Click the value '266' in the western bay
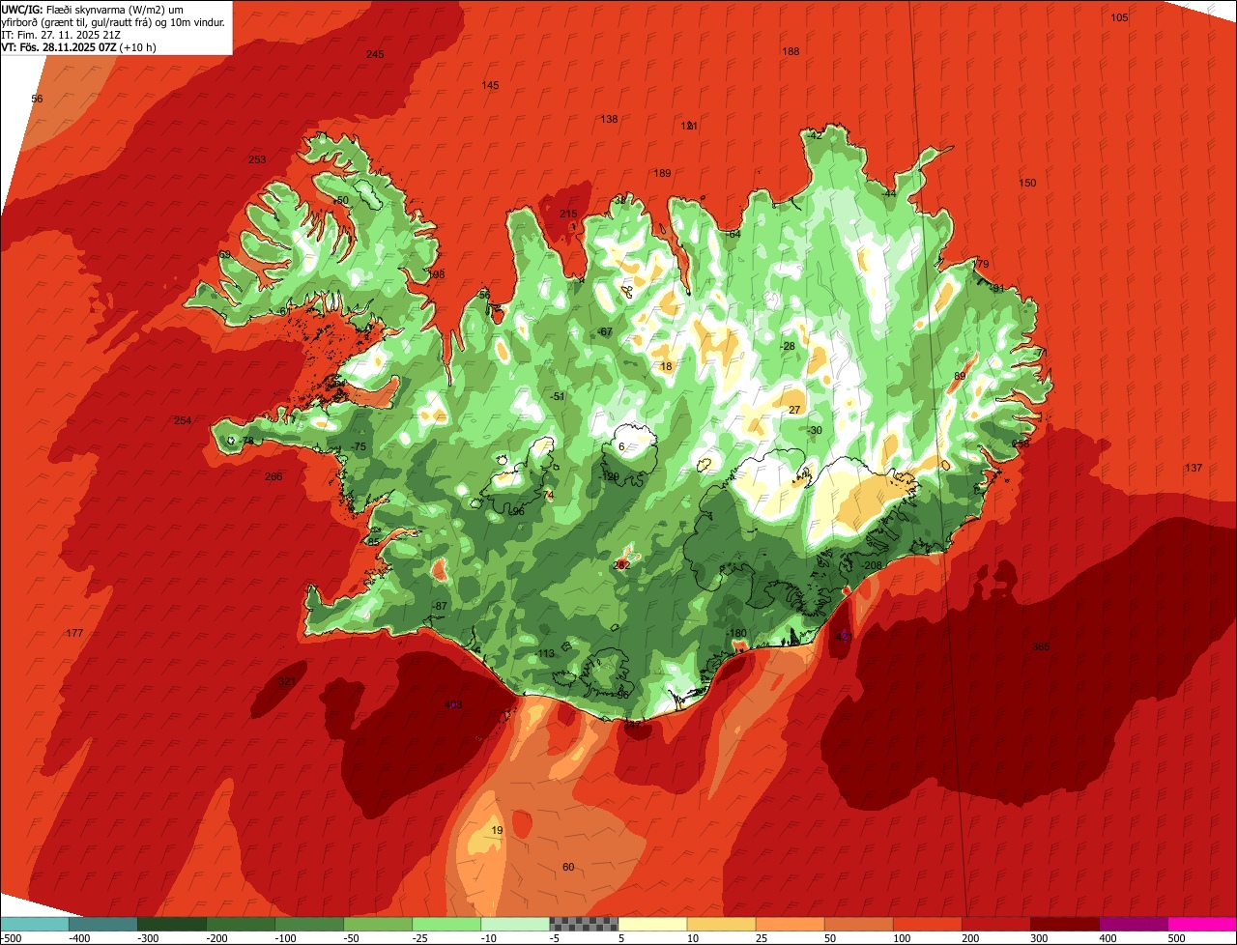 pyautogui.click(x=273, y=476)
